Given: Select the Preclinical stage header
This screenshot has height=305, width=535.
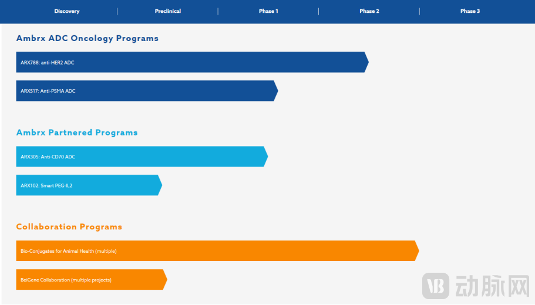Looking at the screenshot, I should [x=168, y=11].
